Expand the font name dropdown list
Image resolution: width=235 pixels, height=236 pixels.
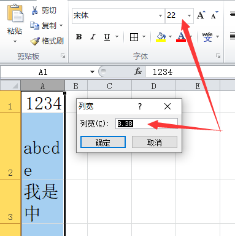[x=160, y=15]
